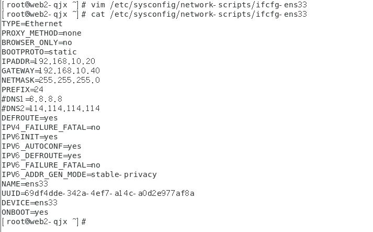
Task: Click the IPV6_ADDR_GEN_MODE stable-privacy line
Action: (x=79, y=174)
